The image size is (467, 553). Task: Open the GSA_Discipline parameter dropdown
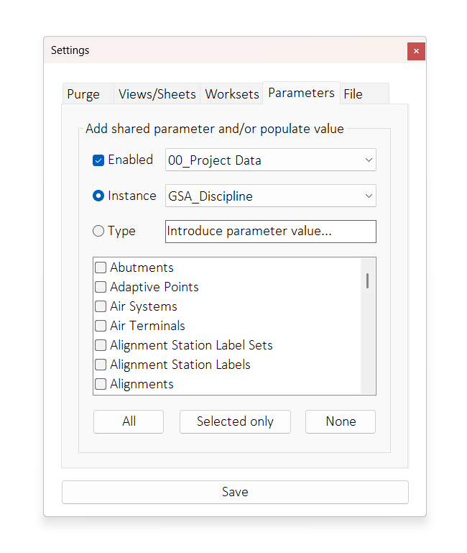coord(270,196)
